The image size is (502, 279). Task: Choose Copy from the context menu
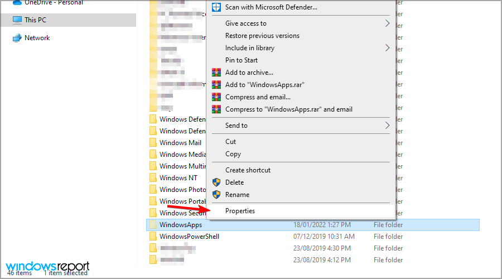(233, 154)
